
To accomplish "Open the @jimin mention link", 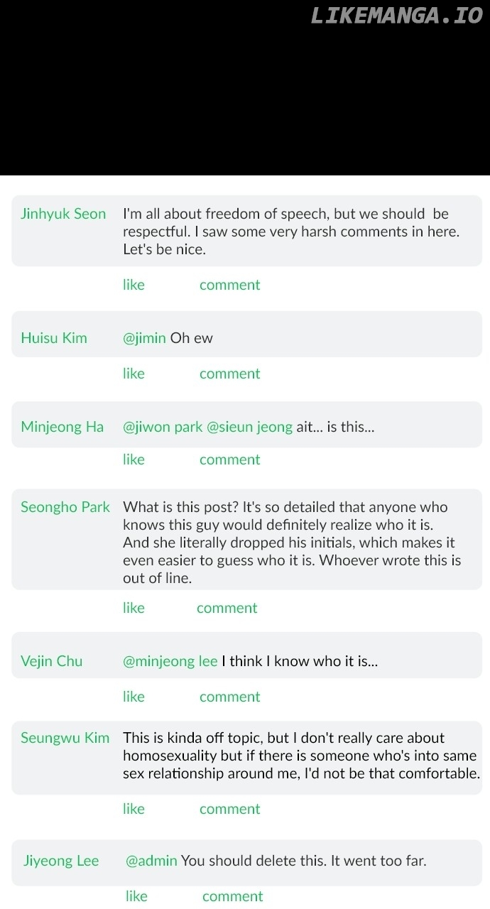I will click(144, 338).
